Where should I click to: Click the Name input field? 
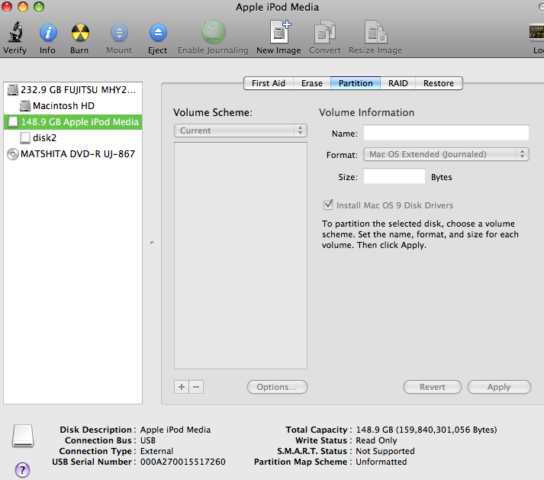[x=446, y=133]
